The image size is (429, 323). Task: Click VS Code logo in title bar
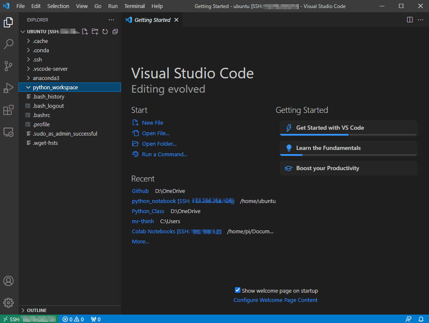coord(6,6)
